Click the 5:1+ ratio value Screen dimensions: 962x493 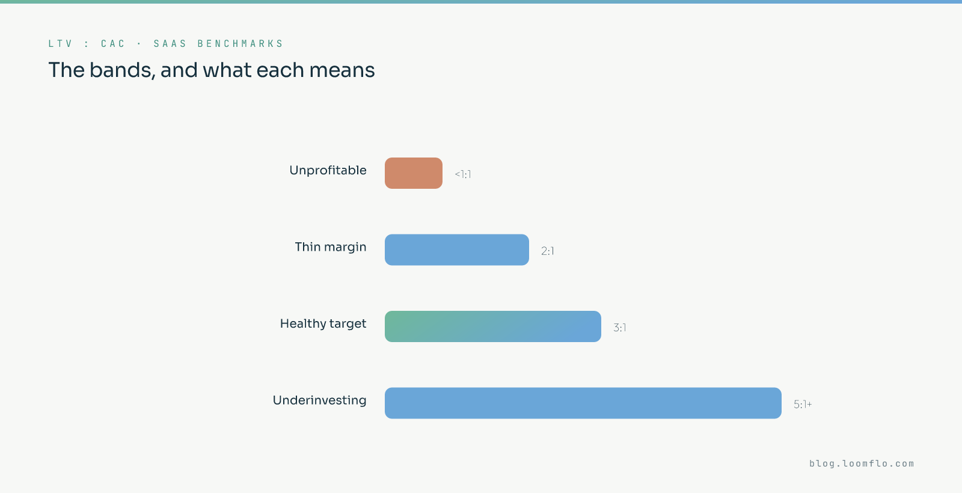coord(803,404)
